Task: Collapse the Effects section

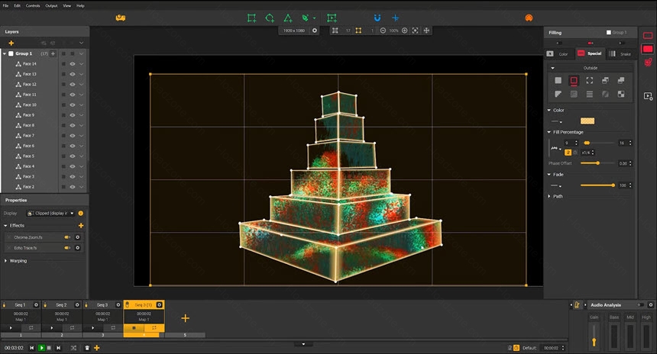Action: [x=5, y=226]
